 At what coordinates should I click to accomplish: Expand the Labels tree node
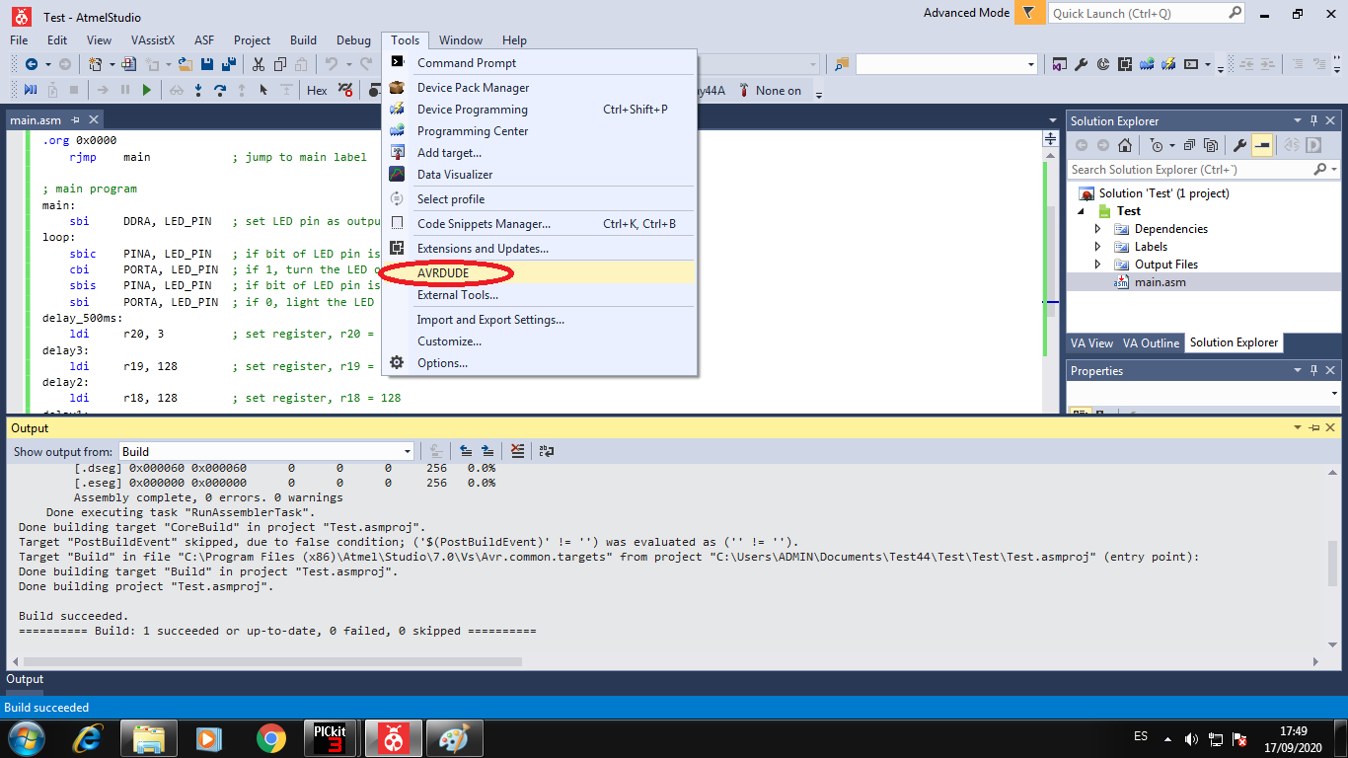[x=1098, y=247]
